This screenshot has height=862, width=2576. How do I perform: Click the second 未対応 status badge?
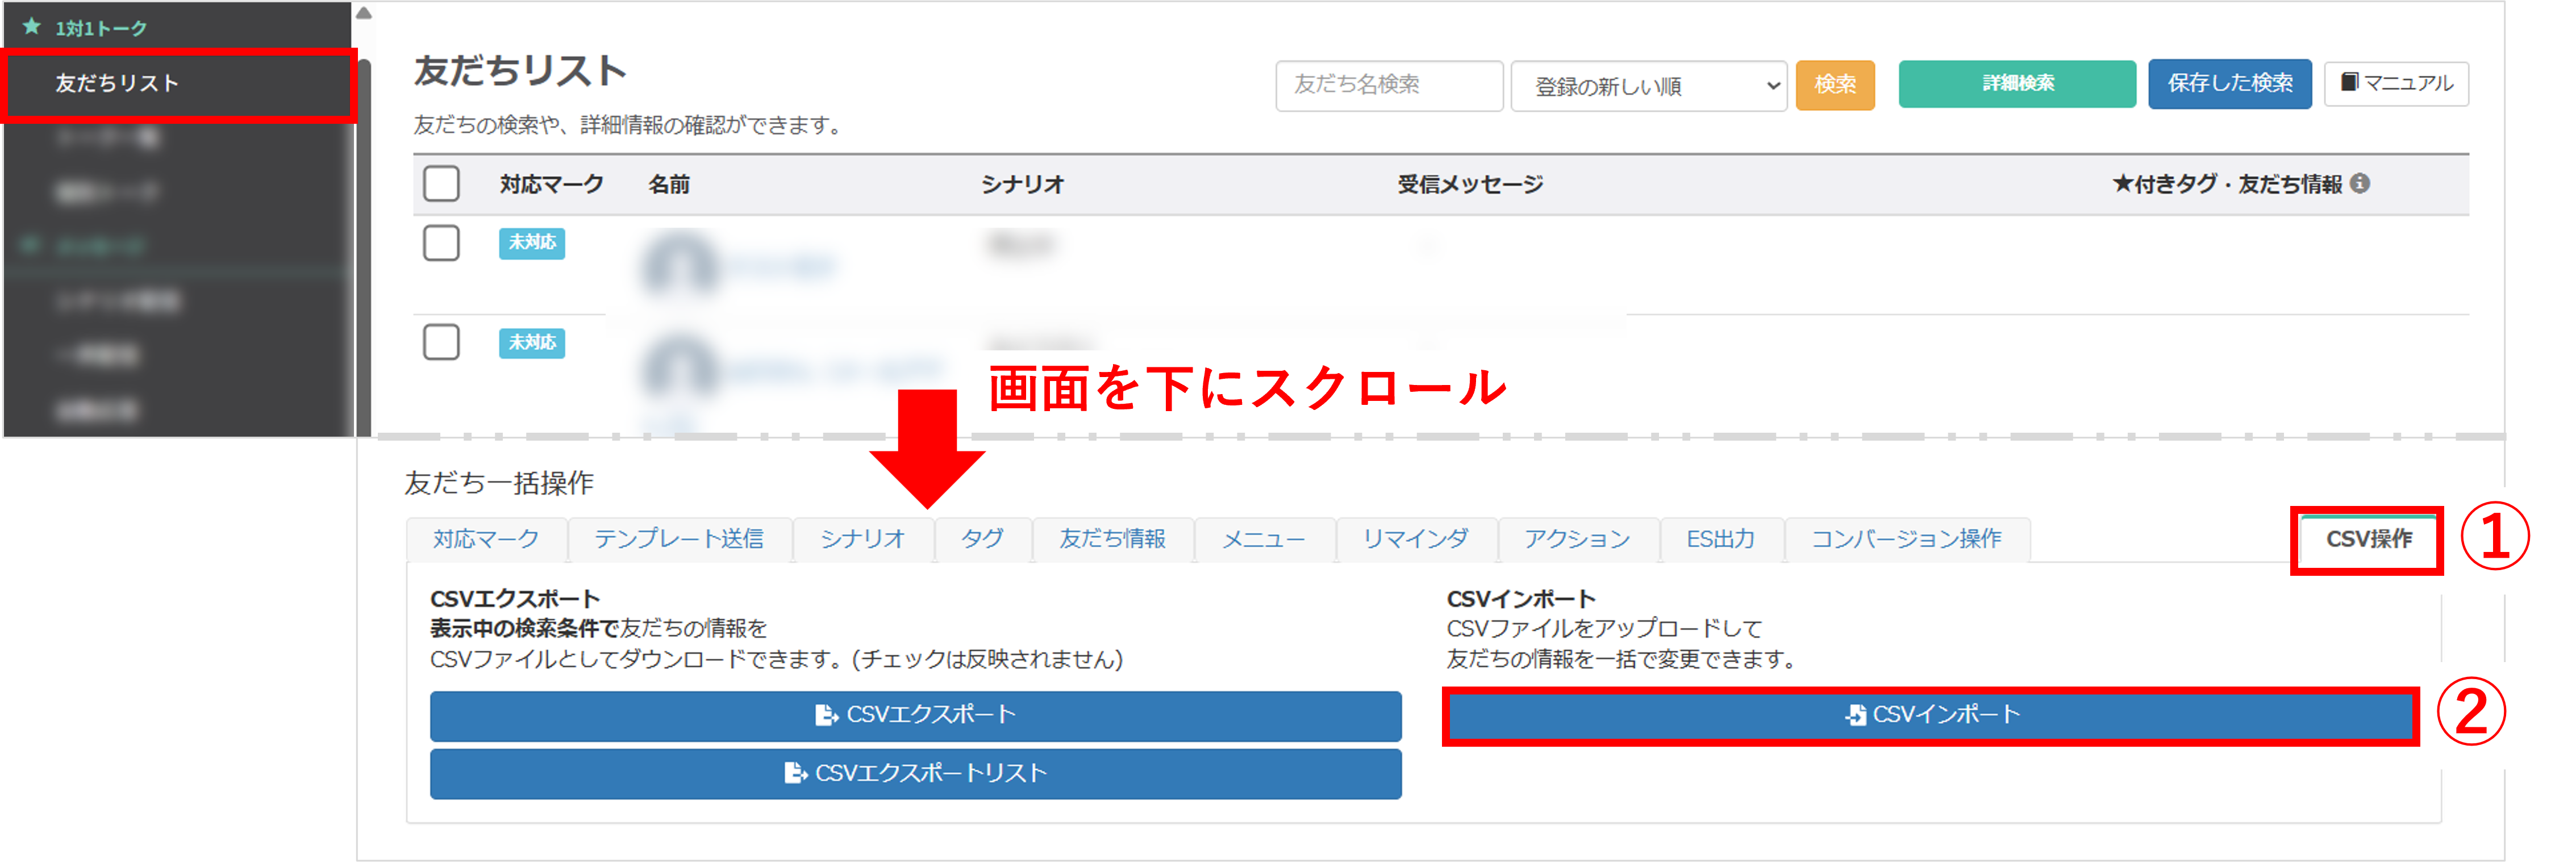point(532,342)
